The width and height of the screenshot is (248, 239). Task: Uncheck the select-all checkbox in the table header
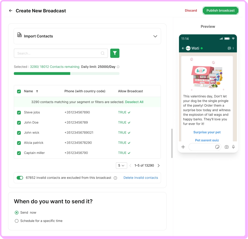tap(19, 91)
